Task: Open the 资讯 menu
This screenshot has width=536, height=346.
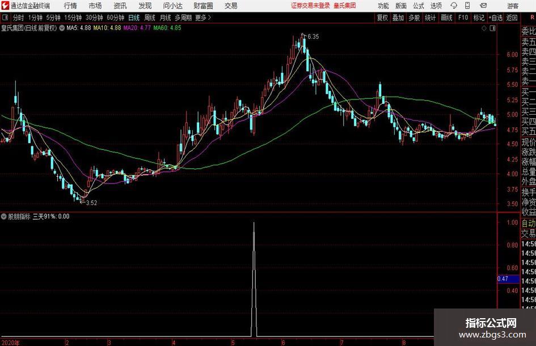Action: point(120,6)
